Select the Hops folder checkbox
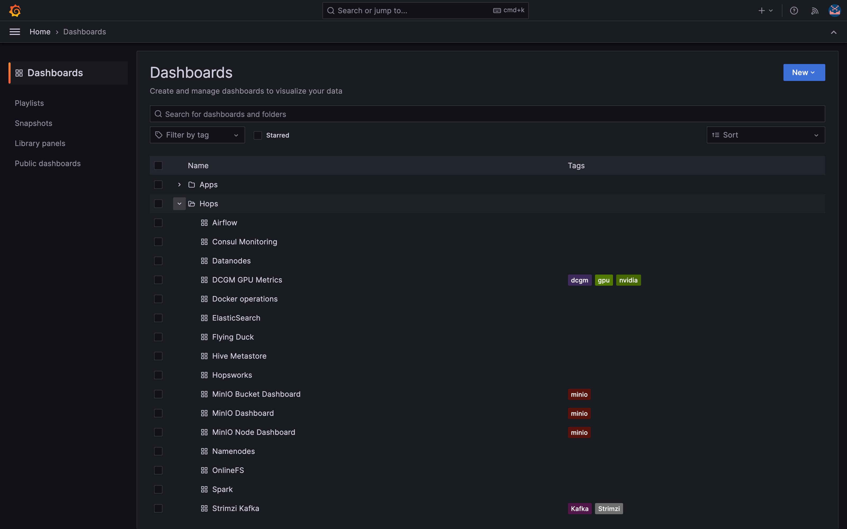 [x=158, y=204]
